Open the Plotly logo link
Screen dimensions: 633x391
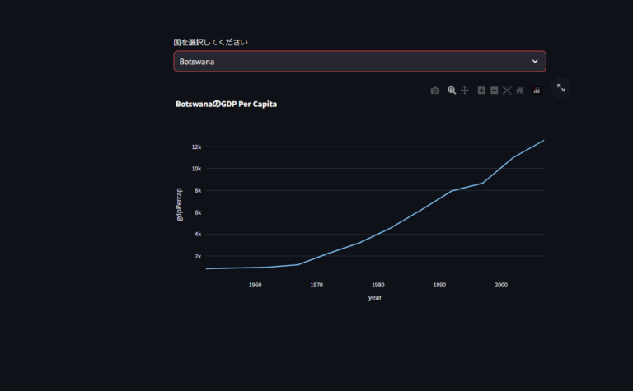[x=537, y=91]
